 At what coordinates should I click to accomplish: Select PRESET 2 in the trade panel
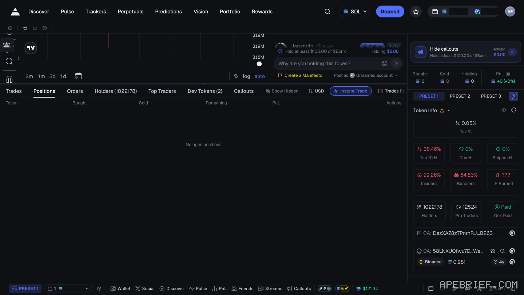pyautogui.click(x=460, y=96)
